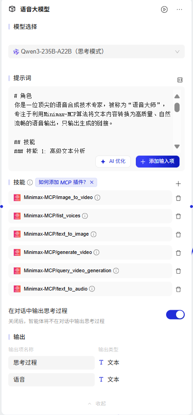The height and width of the screenshot is (415, 193).
Task: Select the Minimax-MCP/query_video_generation skill row
Action: [x=90, y=271]
